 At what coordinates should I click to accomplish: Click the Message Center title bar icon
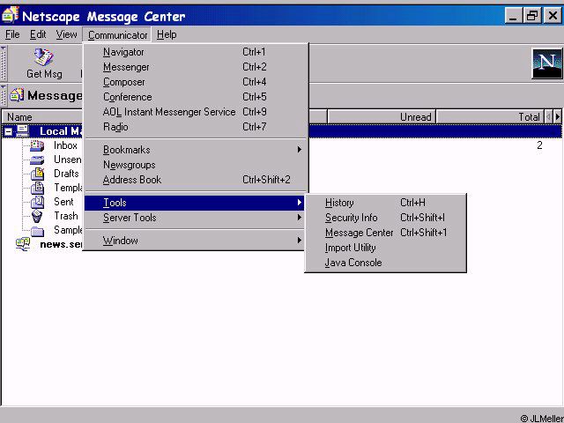[x=10, y=15]
